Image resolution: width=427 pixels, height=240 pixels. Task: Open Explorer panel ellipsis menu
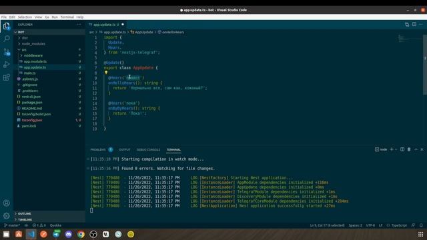coord(79,25)
